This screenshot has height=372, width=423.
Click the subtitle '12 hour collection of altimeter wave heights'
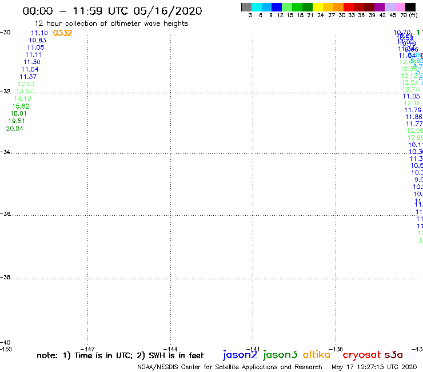(111, 23)
